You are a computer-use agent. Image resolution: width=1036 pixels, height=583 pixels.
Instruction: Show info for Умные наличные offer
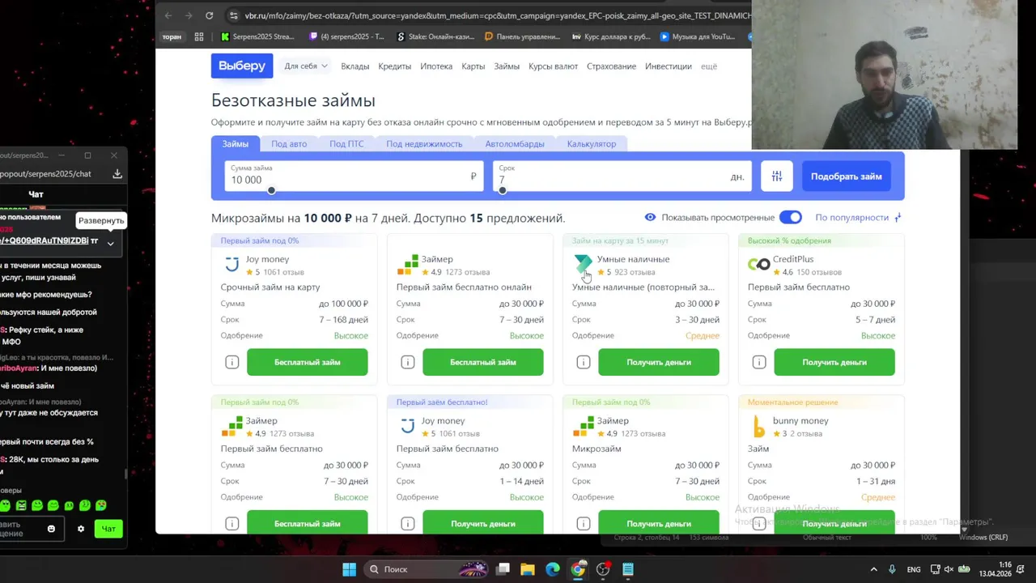tap(583, 362)
